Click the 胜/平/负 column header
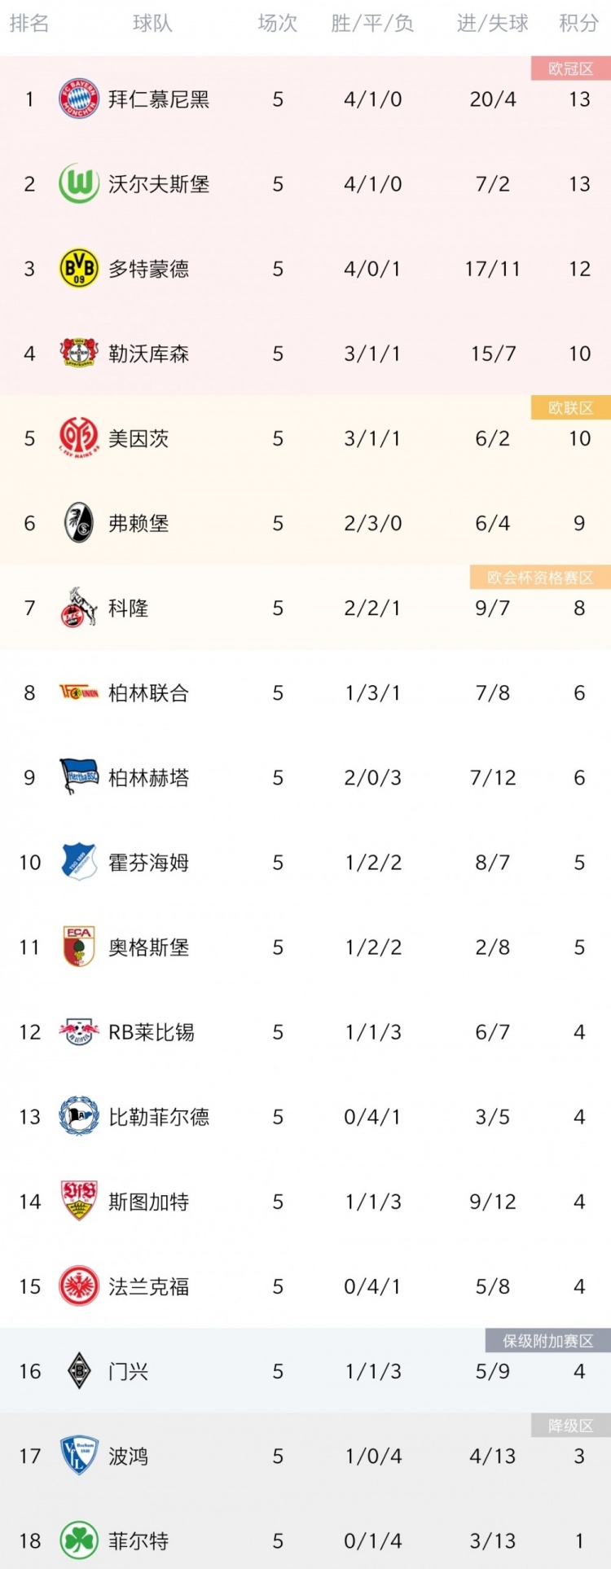The height and width of the screenshot is (1569, 611). (x=372, y=24)
